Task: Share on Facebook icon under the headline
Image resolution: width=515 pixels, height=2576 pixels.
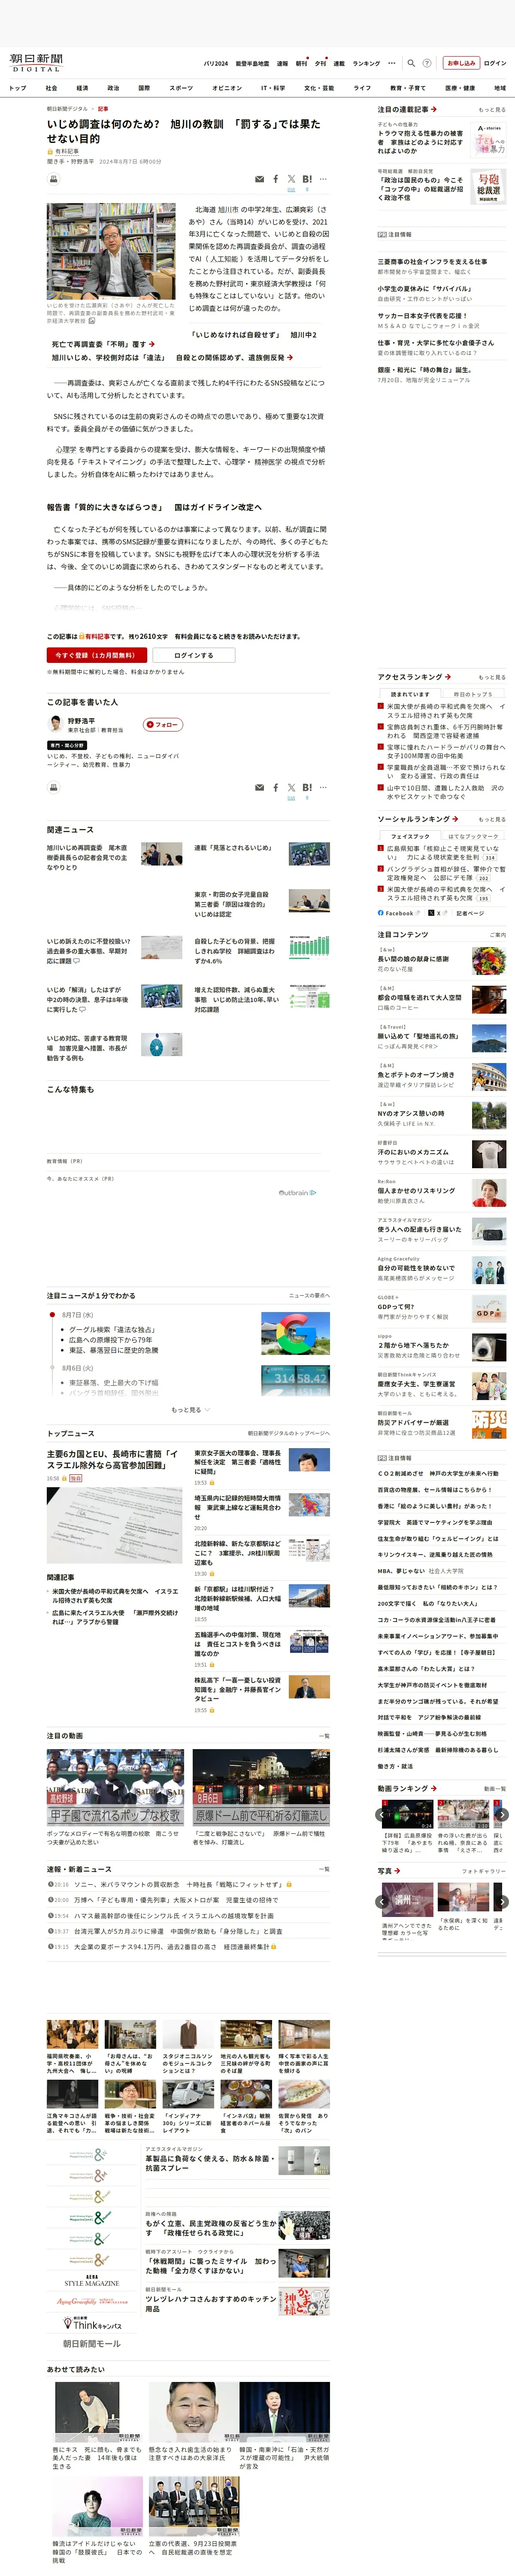Action: click(276, 179)
